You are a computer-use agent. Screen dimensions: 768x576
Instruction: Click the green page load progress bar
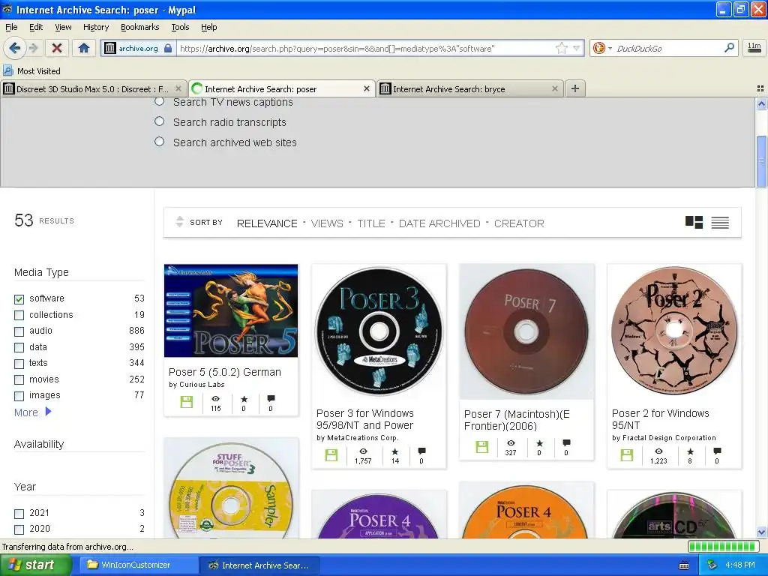click(x=723, y=547)
